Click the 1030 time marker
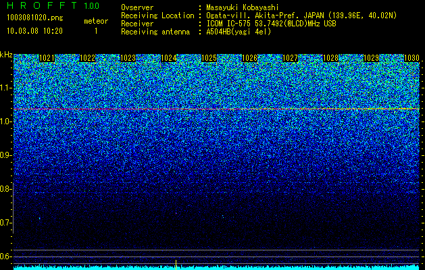425x270 pixels. (411, 58)
